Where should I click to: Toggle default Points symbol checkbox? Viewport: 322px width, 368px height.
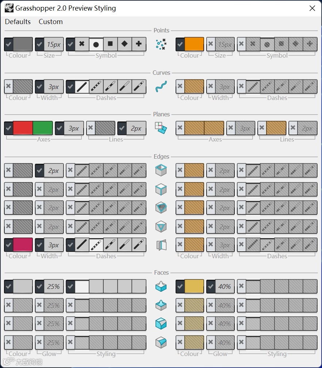click(x=70, y=44)
